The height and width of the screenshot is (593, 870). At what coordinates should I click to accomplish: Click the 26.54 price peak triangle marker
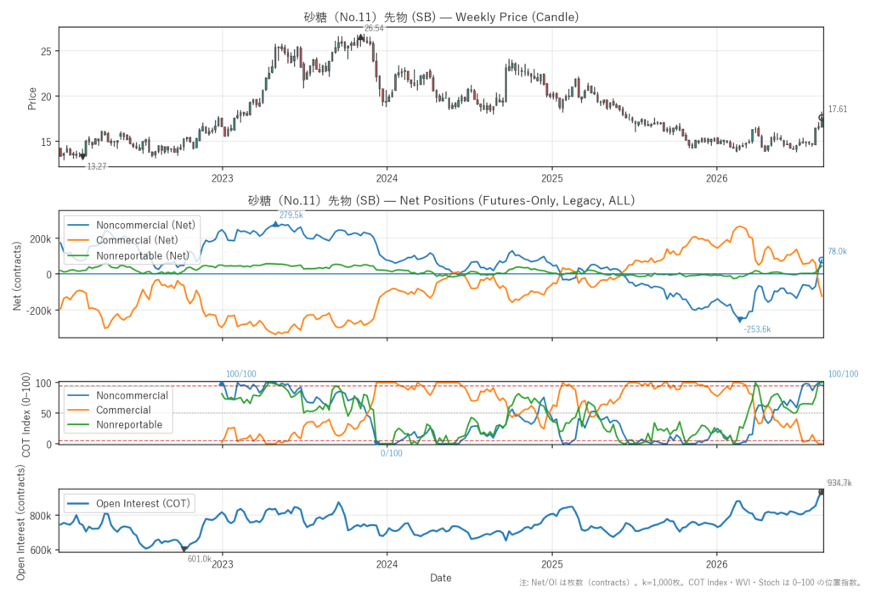pos(360,37)
